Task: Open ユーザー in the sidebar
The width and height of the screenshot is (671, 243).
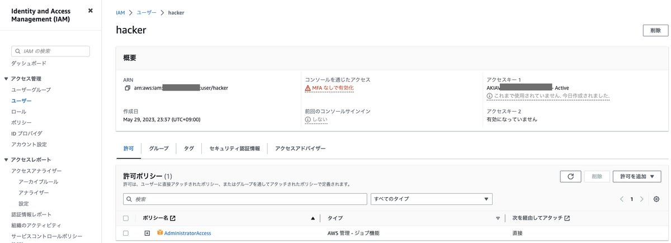Action: coord(21,101)
